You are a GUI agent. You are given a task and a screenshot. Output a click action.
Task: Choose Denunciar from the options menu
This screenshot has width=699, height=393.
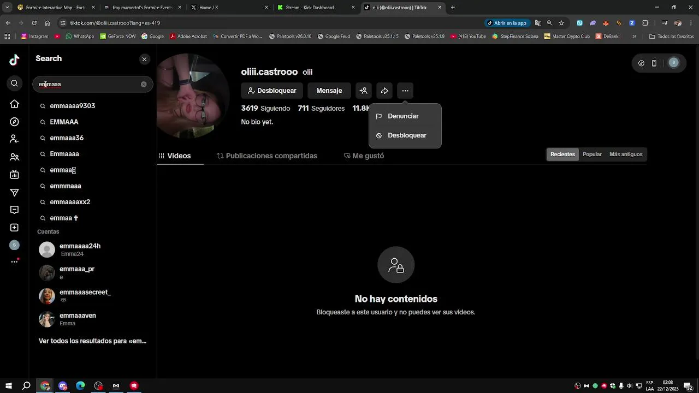tap(405, 116)
